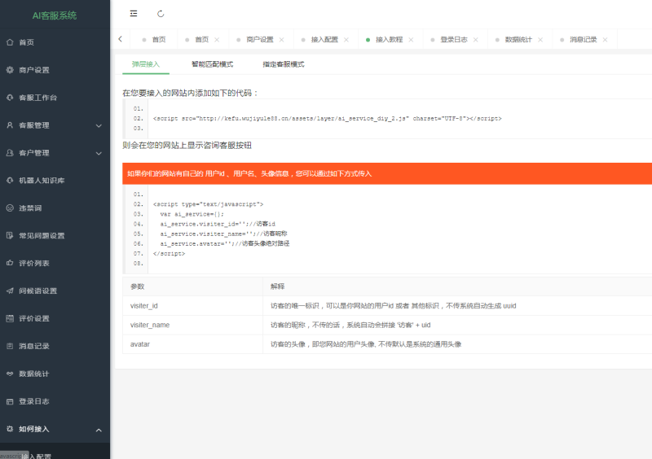Click the 参数 table header

pos(192,286)
